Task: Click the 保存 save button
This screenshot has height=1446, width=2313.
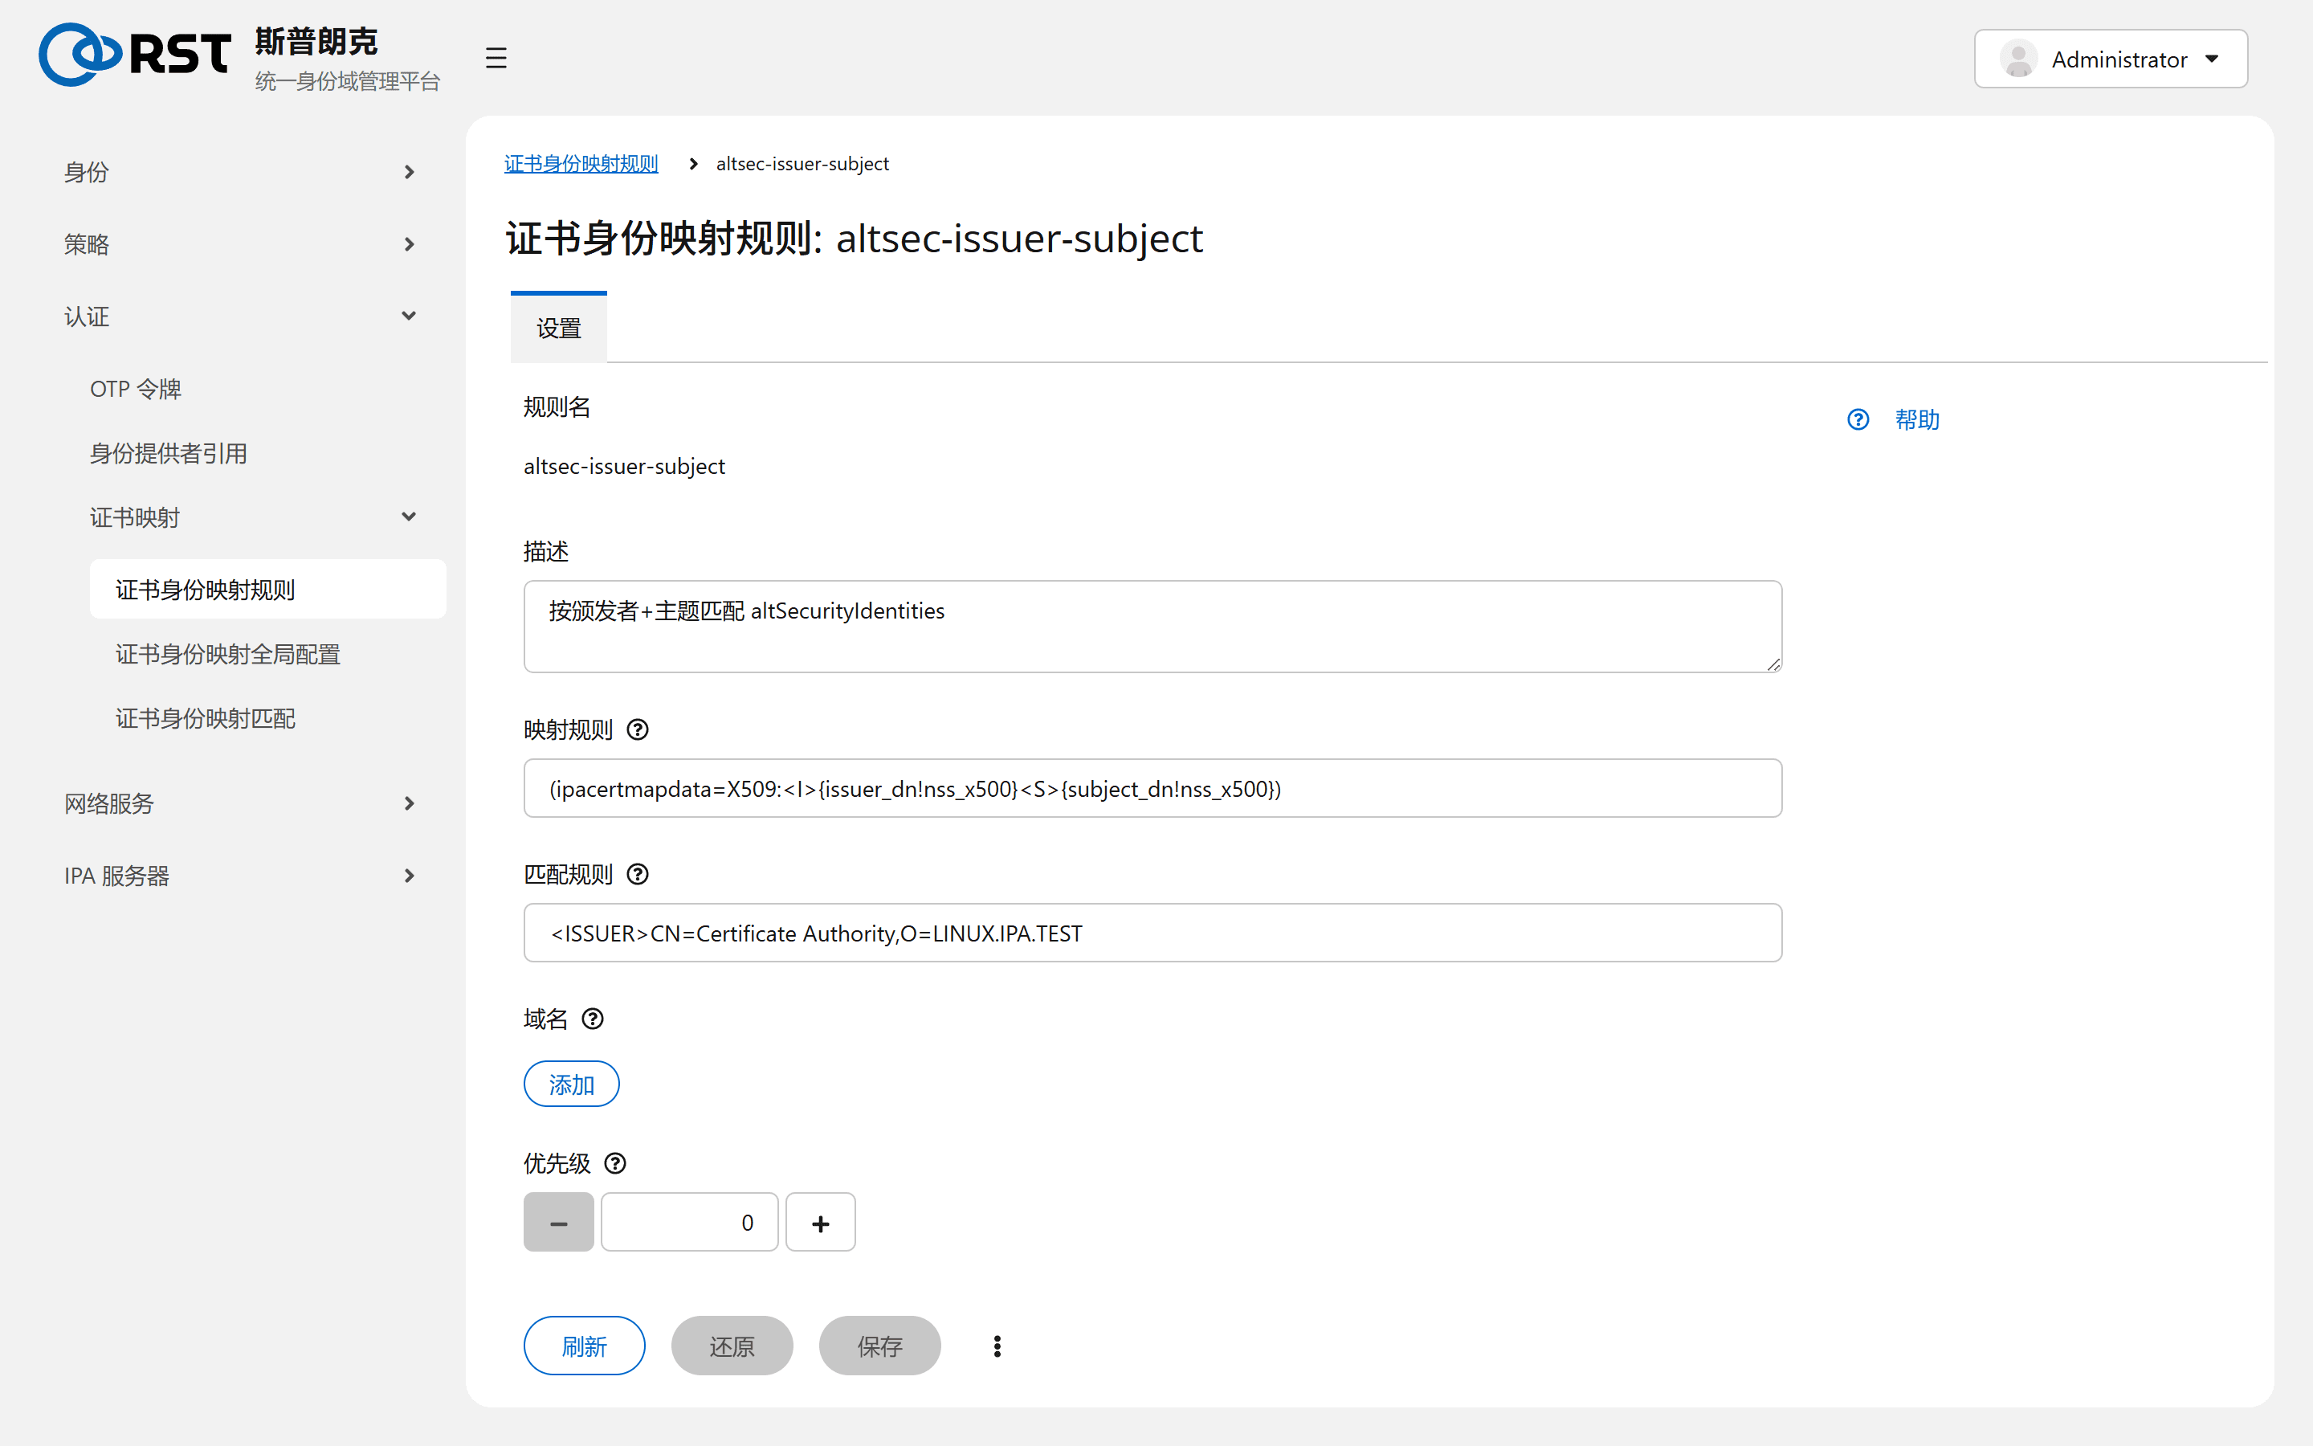Action: pos(879,1346)
